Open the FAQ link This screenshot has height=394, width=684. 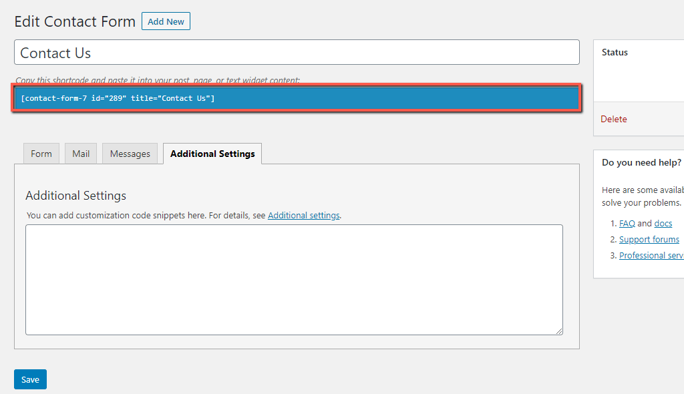[627, 224]
